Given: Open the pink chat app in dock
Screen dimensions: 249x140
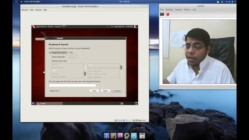Looking at the screenshot, I should coord(120,136).
